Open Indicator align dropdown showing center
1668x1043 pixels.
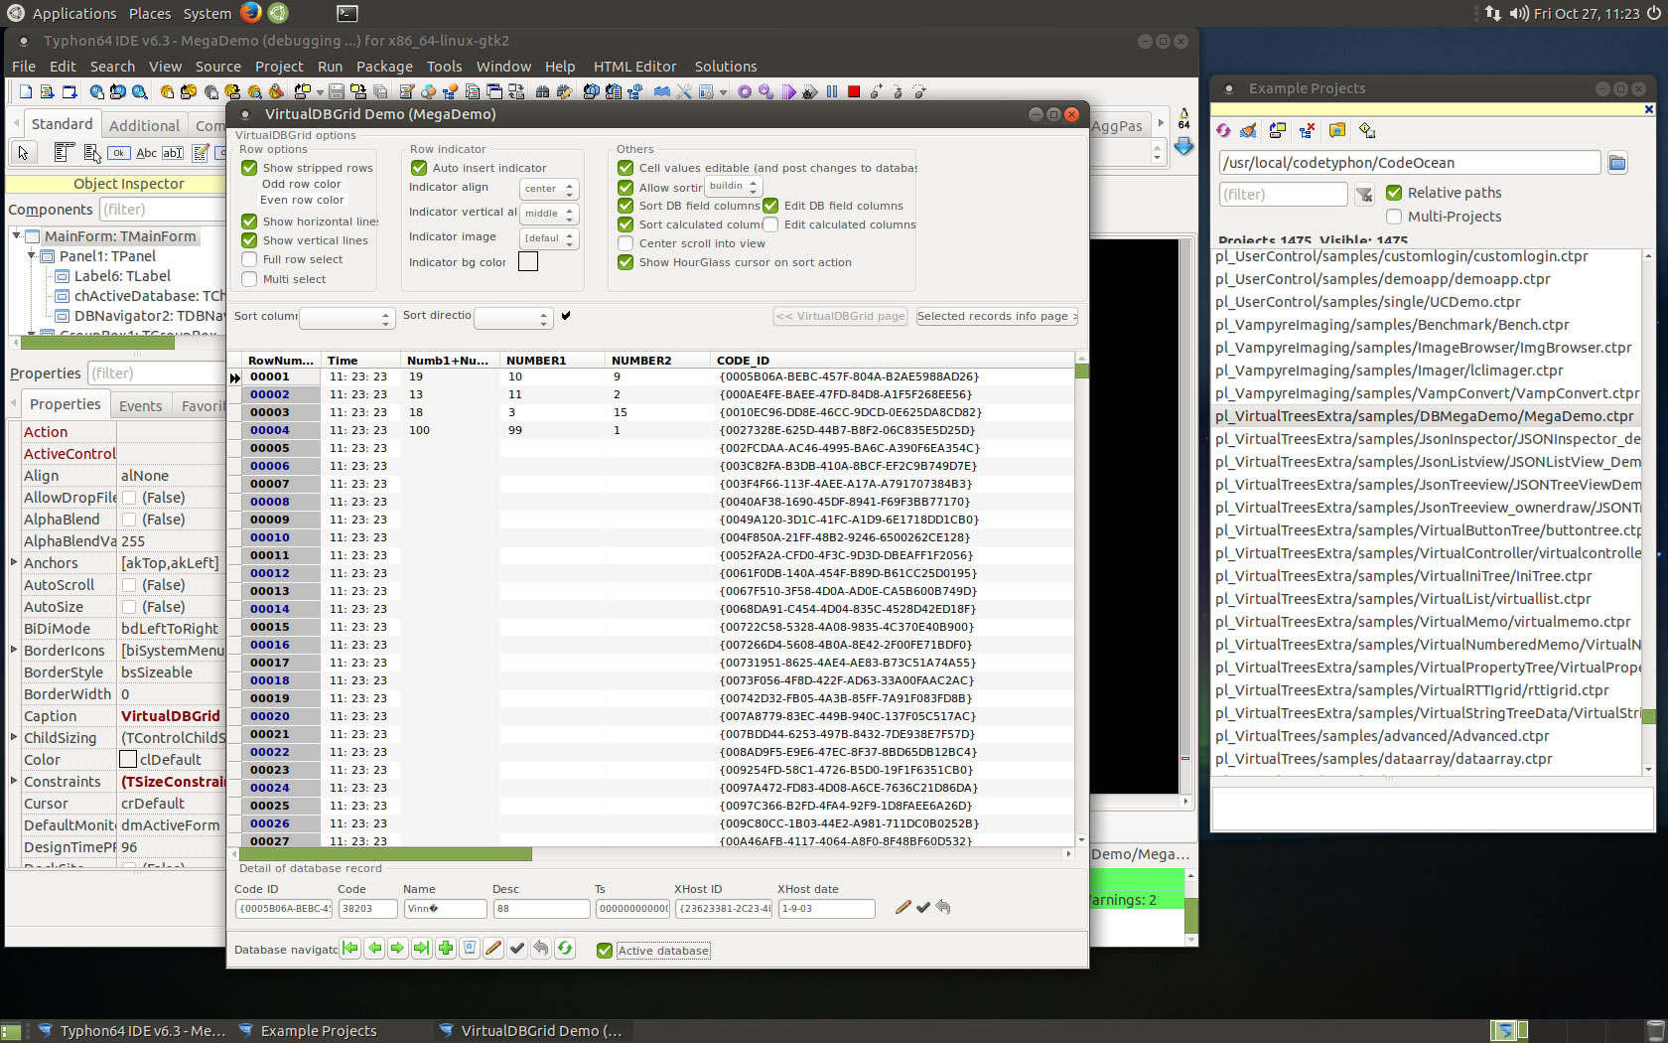549,189
